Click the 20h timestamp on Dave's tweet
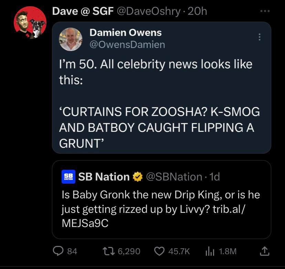 tap(198, 11)
